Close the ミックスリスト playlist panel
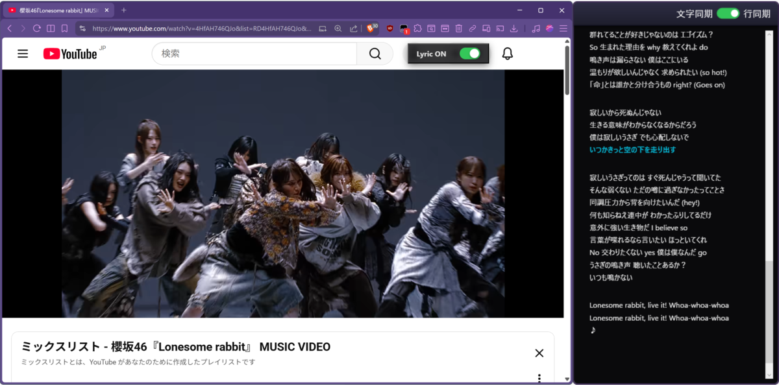The height and width of the screenshot is (385, 779). pos(539,353)
